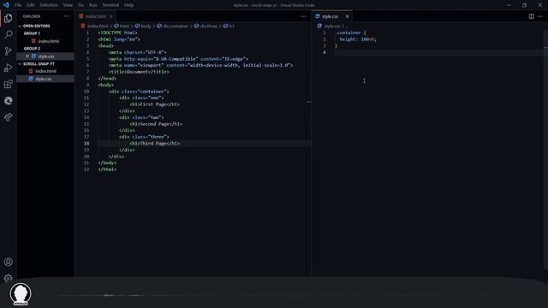This screenshot has height=308, width=548.
Task: Open index.html in the SCROLL-SNAP-YT folder
Action: coord(45,71)
